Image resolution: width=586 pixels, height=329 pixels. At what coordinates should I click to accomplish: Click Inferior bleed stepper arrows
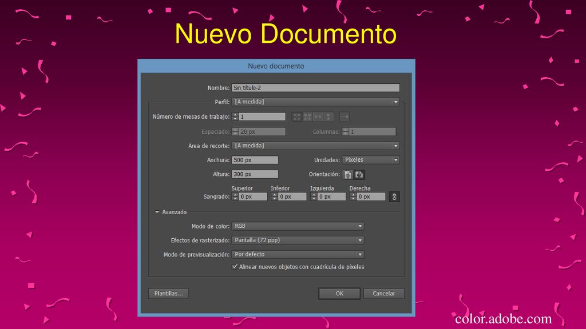[x=274, y=196]
